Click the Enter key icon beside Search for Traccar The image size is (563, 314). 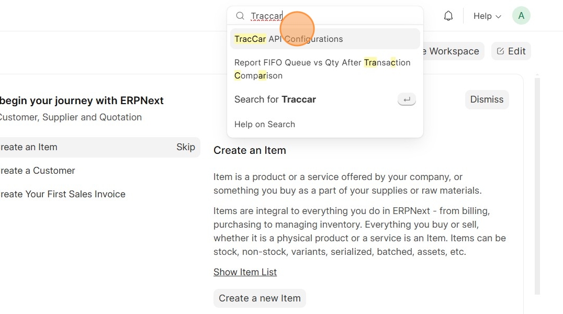coord(407,99)
